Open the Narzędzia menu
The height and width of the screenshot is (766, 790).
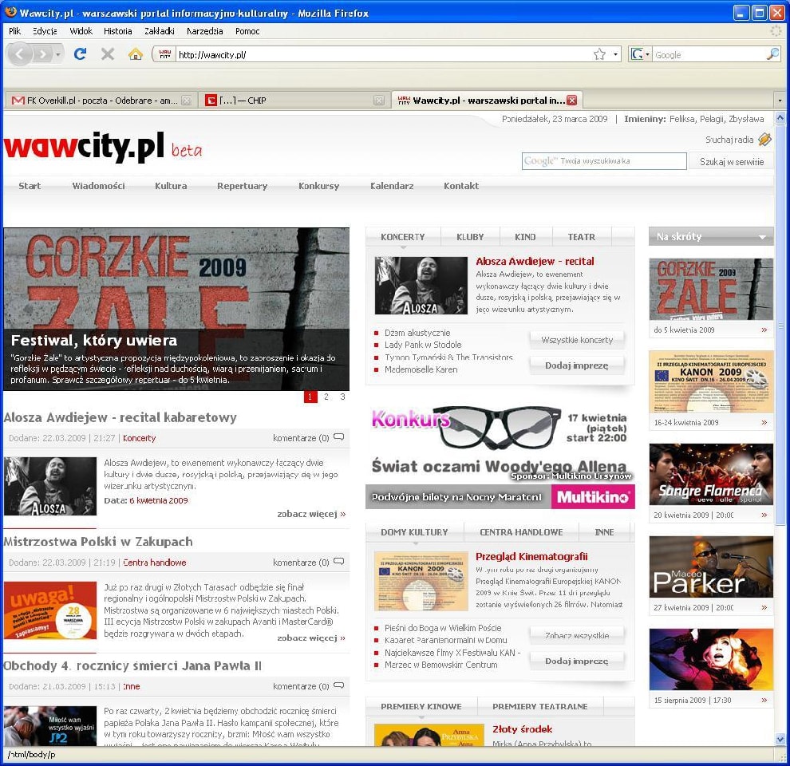point(204,31)
